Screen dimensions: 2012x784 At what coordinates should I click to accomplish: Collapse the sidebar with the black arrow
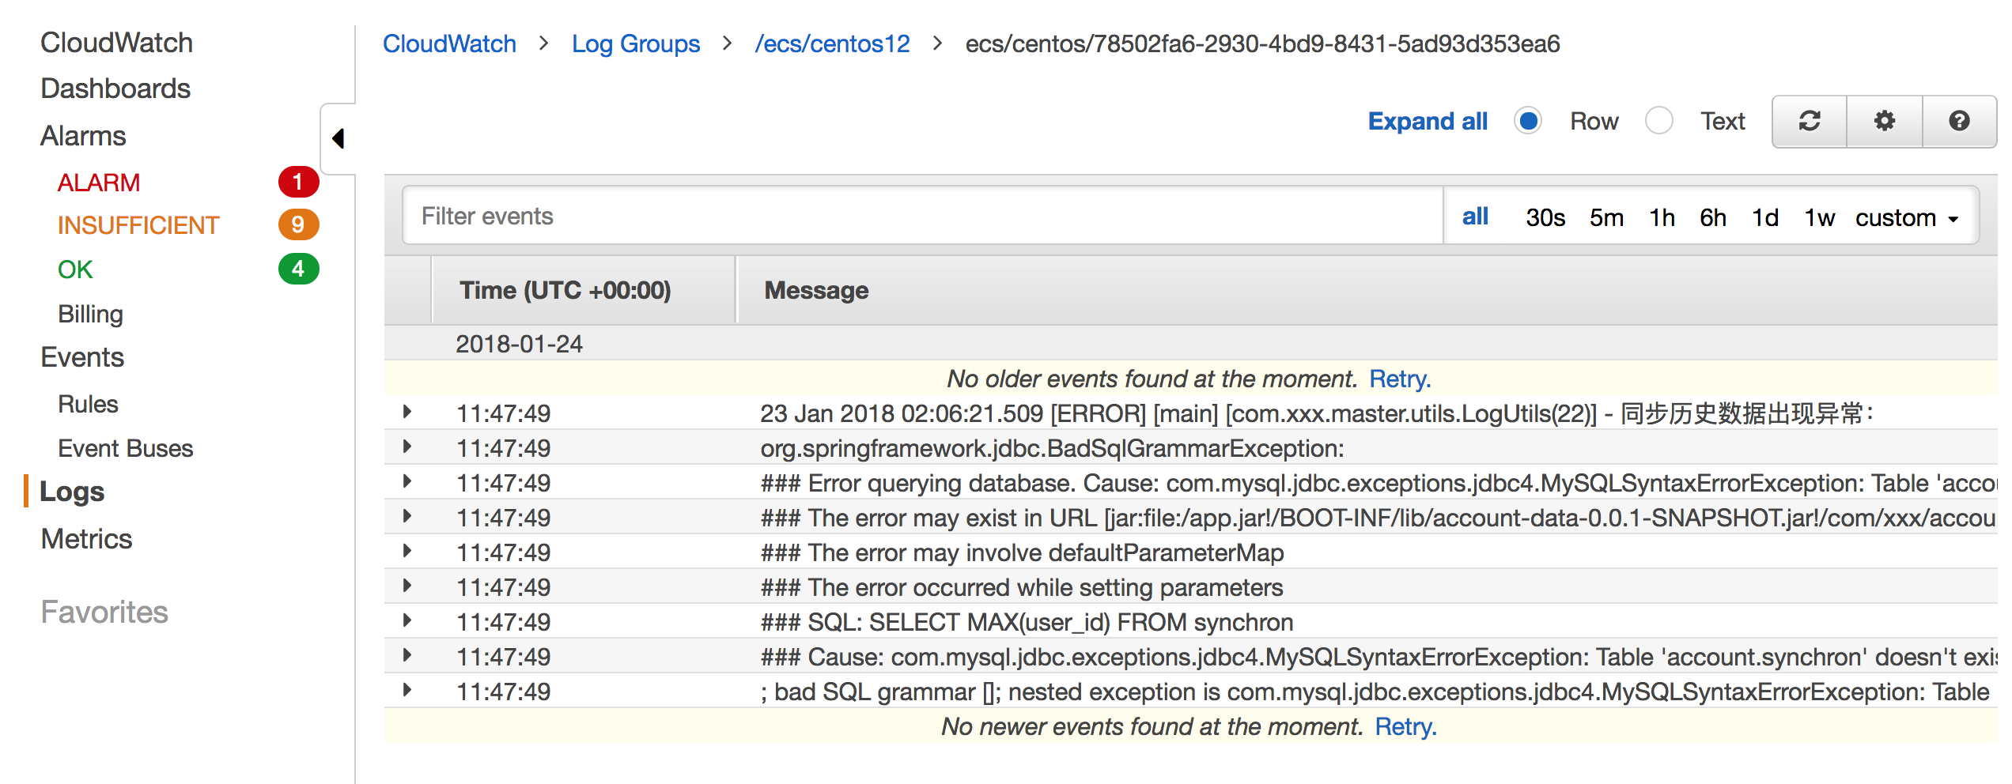click(x=338, y=138)
